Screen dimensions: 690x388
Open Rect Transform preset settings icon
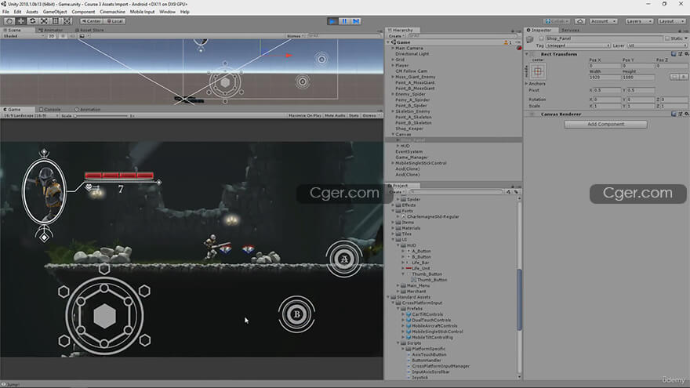[x=680, y=54]
